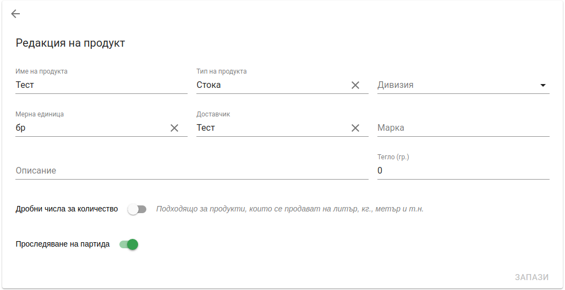Open the Мерна единица combo box
This screenshot has height=290, width=565.
[x=91, y=128]
